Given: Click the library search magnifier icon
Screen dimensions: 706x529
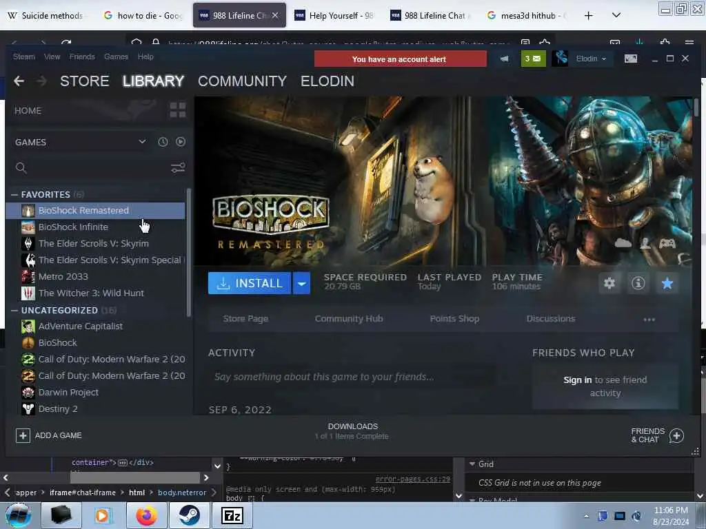Looking at the screenshot, I should click(x=21, y=168).
